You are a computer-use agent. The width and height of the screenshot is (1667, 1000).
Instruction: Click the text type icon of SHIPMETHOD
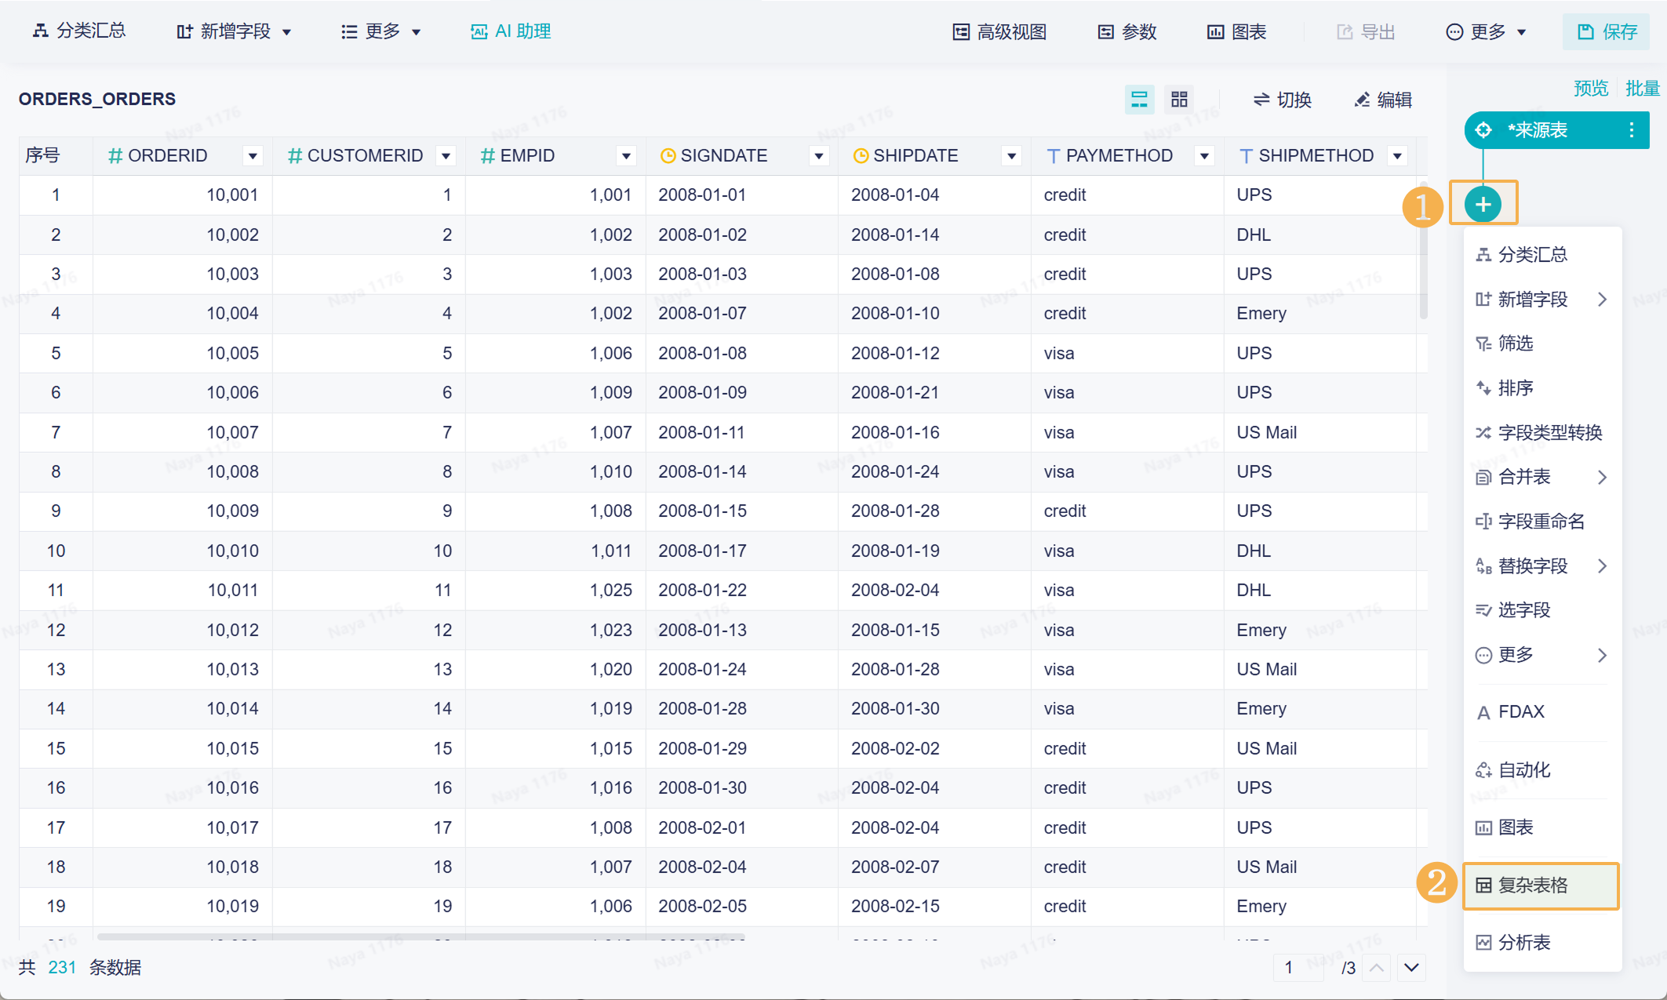1246,156
